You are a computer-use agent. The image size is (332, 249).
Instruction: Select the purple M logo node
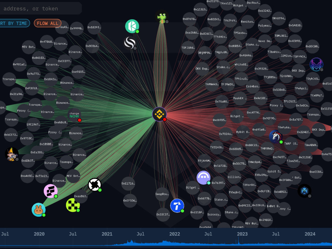point(316,64)
